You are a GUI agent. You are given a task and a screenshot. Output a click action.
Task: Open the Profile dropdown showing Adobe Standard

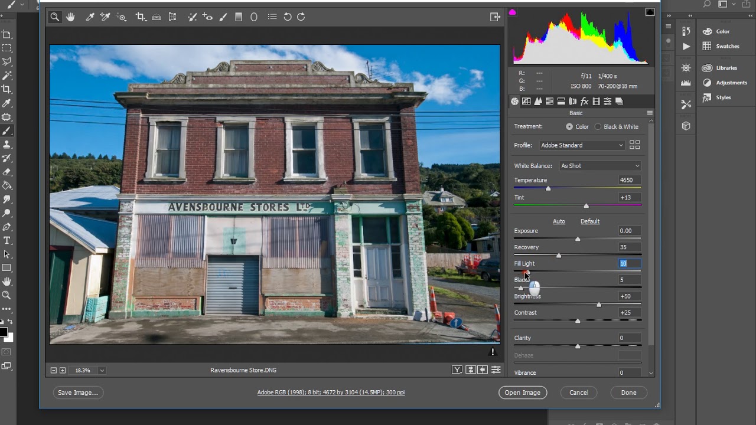point(582,145)
